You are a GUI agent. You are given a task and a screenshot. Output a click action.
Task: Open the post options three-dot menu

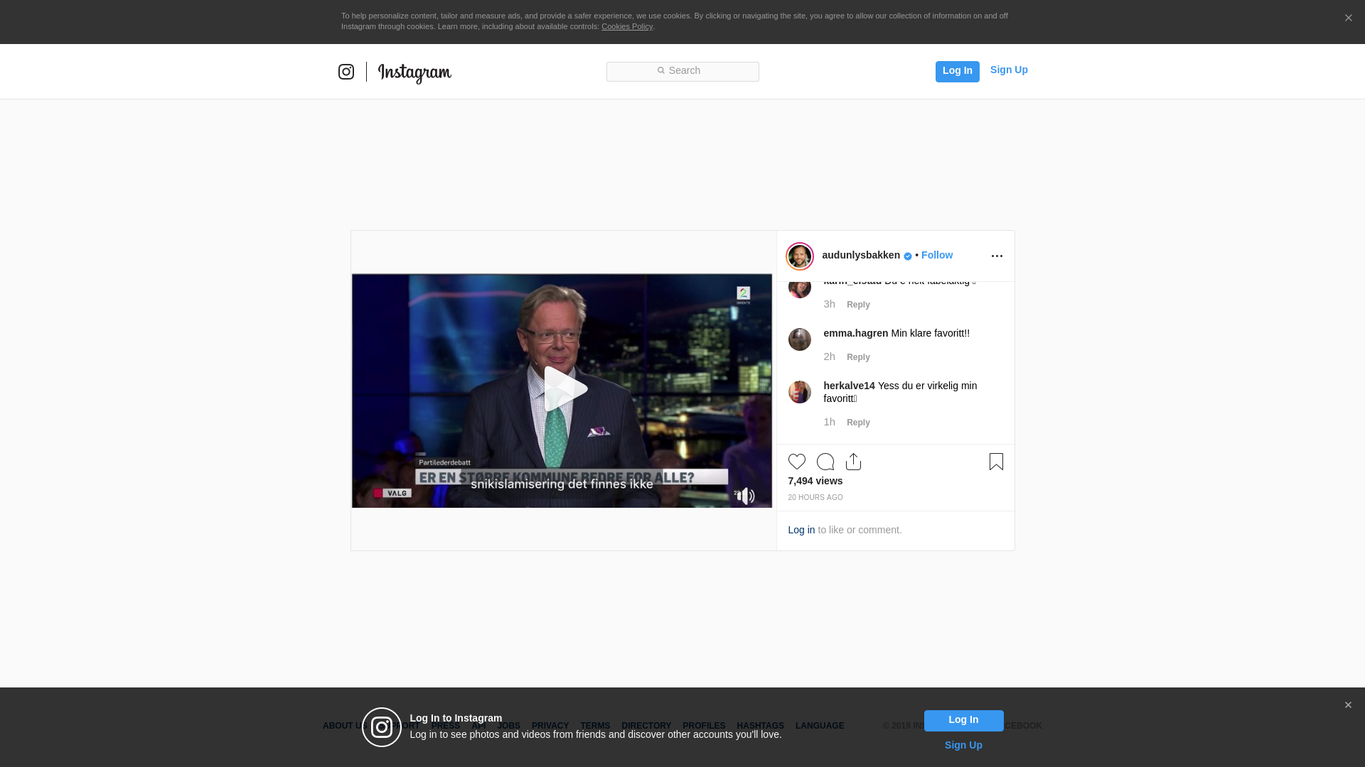click(997, 256)
